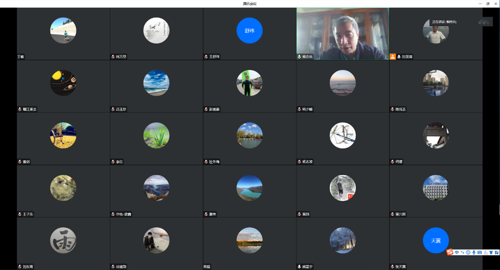Image resolution: width=500 pixels, height=270 pixels.
Task: Click the collapsed logo panel at top right
Action: click(x=486, y=21)
